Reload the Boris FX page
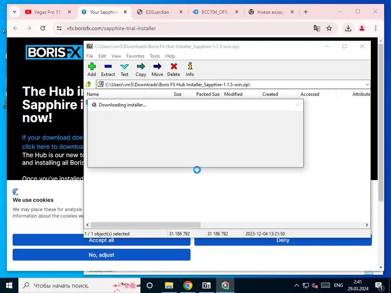The height and width of the screenshot is (293, 391). point(43,28)
